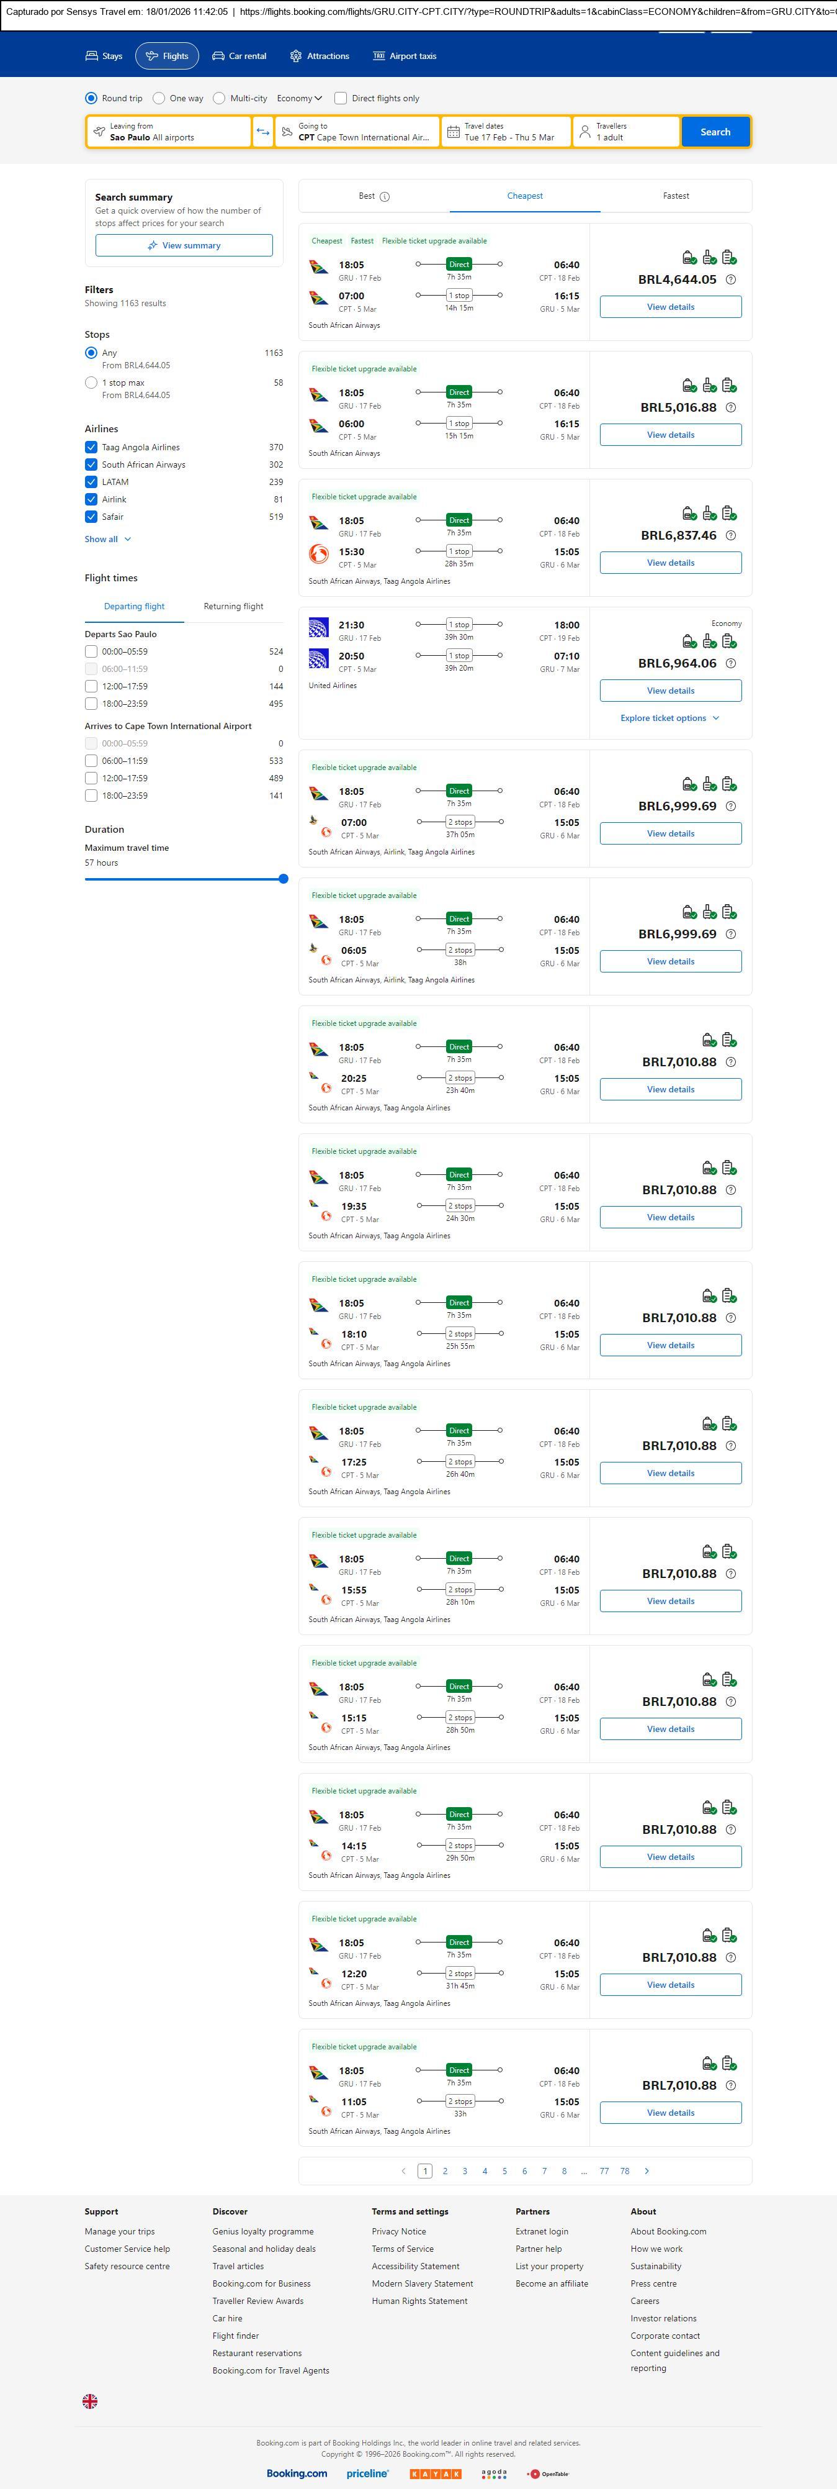
Task: Click the Attractions icon in top navigation
Action: 295,56
